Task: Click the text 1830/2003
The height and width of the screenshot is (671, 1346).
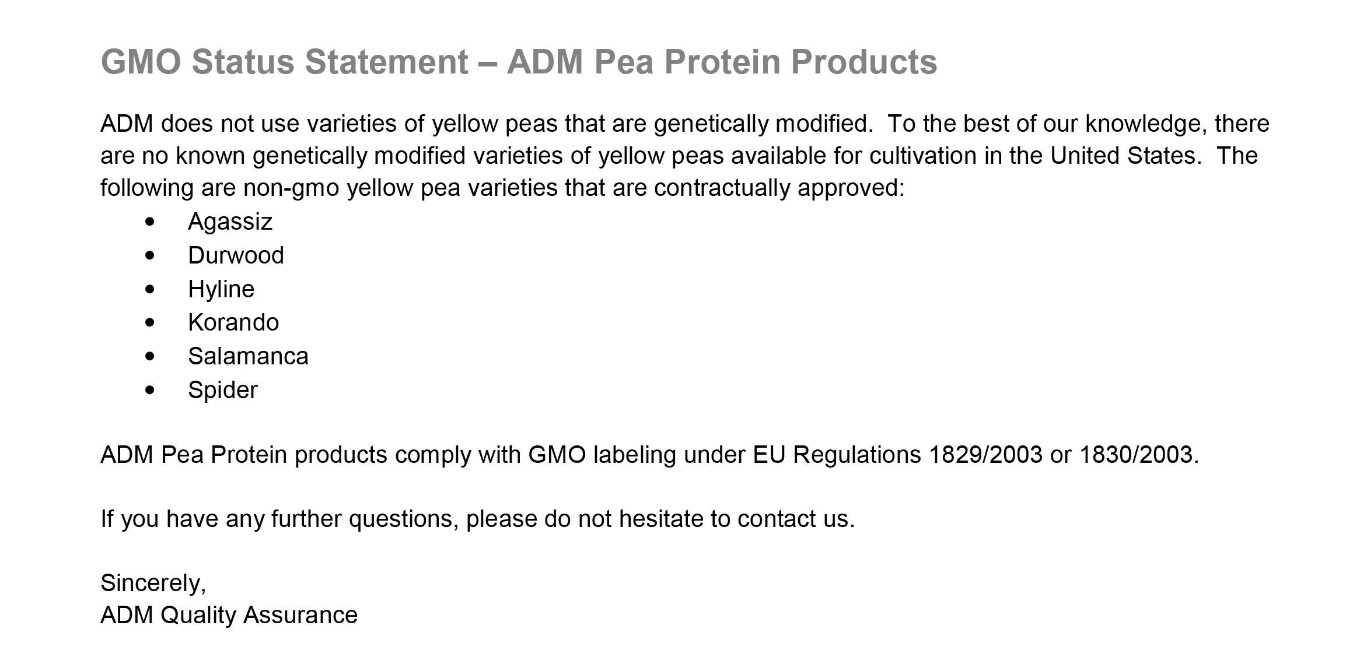Action: pos(1137,455)
